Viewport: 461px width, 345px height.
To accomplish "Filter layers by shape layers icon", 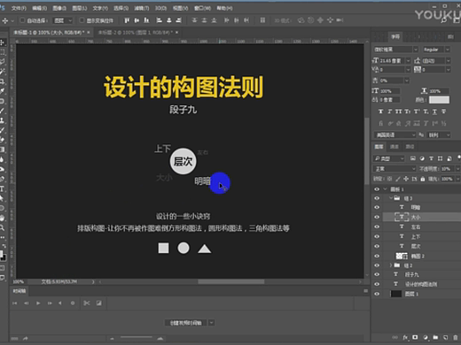I will point(440,158).
